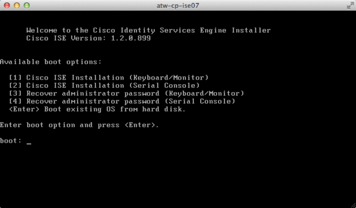Click option [1] Cisco ISE Installation (Keyboard/Monitor)

point(109,77)
